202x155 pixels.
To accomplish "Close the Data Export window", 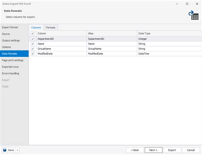I will pyautogui.click(x=197, y=4).
